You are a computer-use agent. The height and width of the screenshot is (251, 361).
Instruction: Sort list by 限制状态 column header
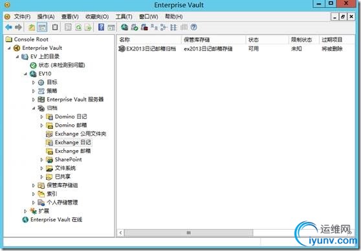coord(304,39)
